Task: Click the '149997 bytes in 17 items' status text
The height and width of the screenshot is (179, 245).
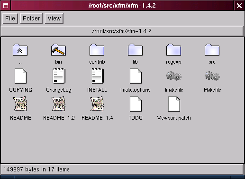Action: click(x=36, y=170)
